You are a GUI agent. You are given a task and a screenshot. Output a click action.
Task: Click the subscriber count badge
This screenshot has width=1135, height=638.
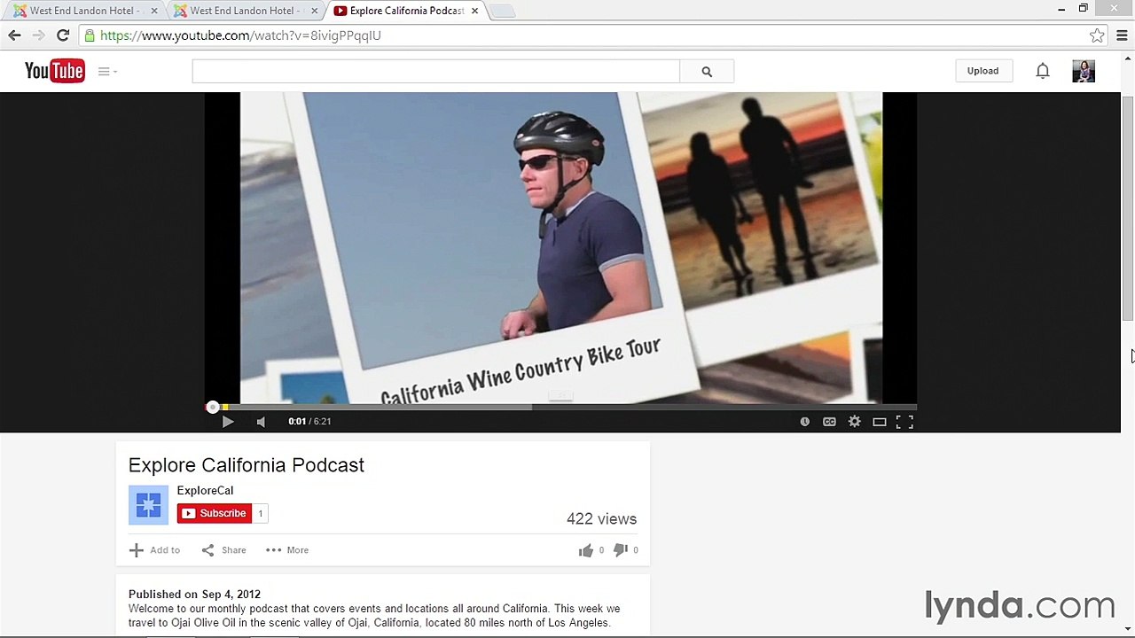(260, 513)
